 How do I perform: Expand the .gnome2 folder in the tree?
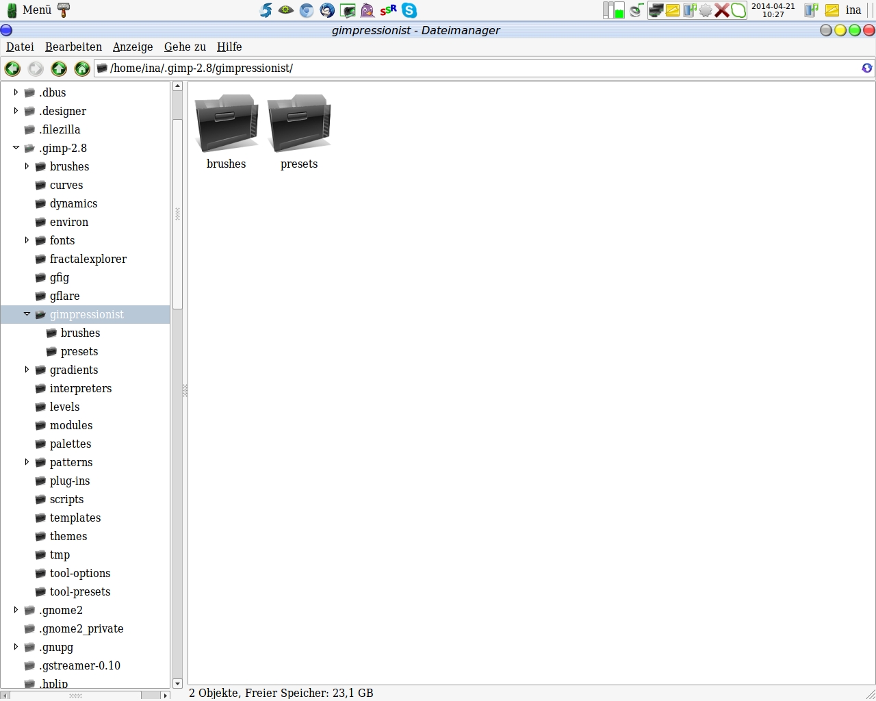point(16,610)
